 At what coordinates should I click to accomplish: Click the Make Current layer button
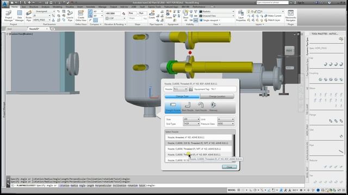point(273,16)
